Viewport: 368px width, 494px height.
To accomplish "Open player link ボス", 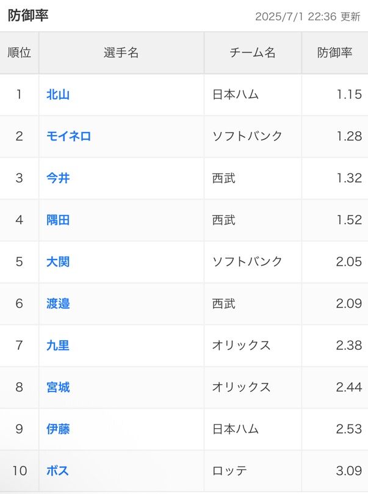I will (x=57, y=471).
